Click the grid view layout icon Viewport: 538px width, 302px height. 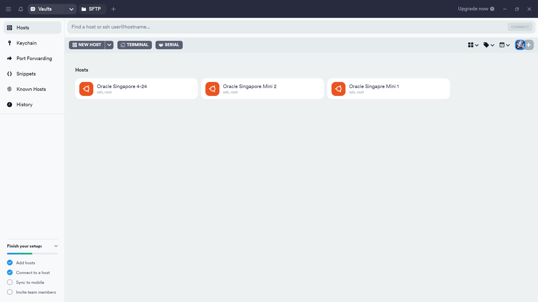point(471,45)
